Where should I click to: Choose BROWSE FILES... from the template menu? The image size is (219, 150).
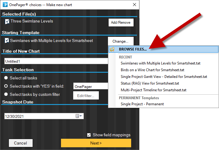pos(163,49)
